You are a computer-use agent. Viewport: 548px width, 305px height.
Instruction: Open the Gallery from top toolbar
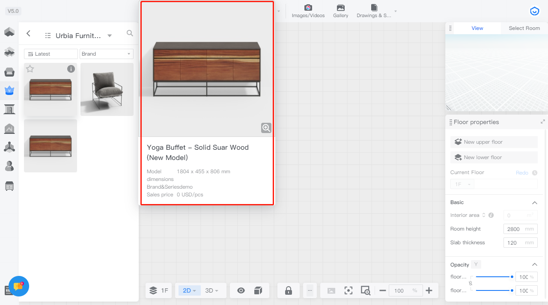[340, 11]
